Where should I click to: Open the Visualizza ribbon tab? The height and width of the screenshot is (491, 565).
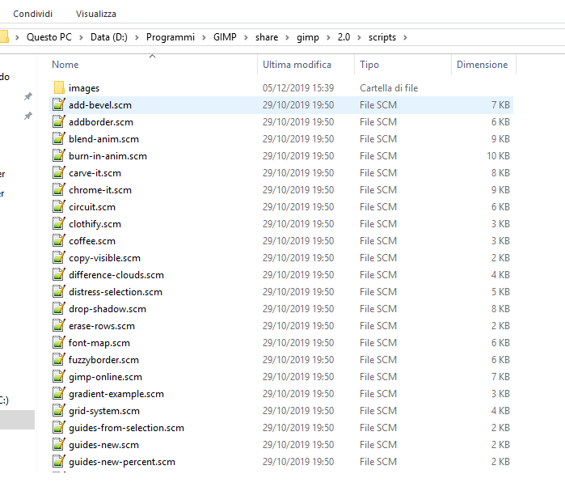coord(96,14)
